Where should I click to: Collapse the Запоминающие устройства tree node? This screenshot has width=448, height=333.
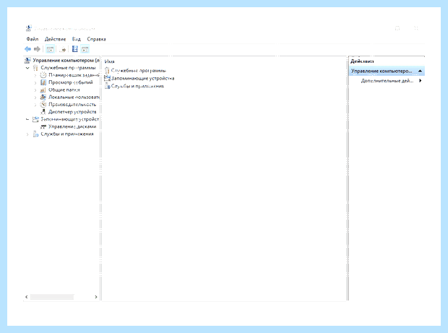pos(27,119)
